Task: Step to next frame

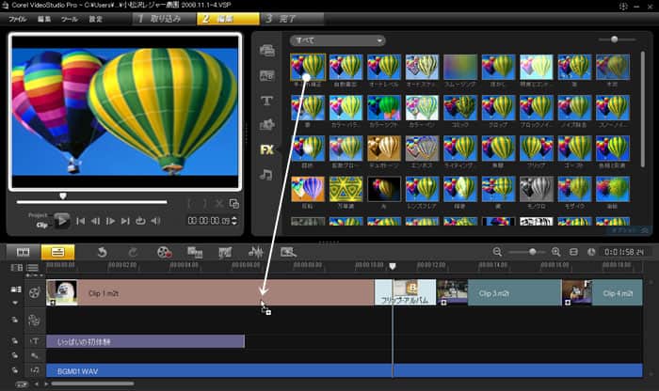Action: pyautogui.click(x=110, y=221)
